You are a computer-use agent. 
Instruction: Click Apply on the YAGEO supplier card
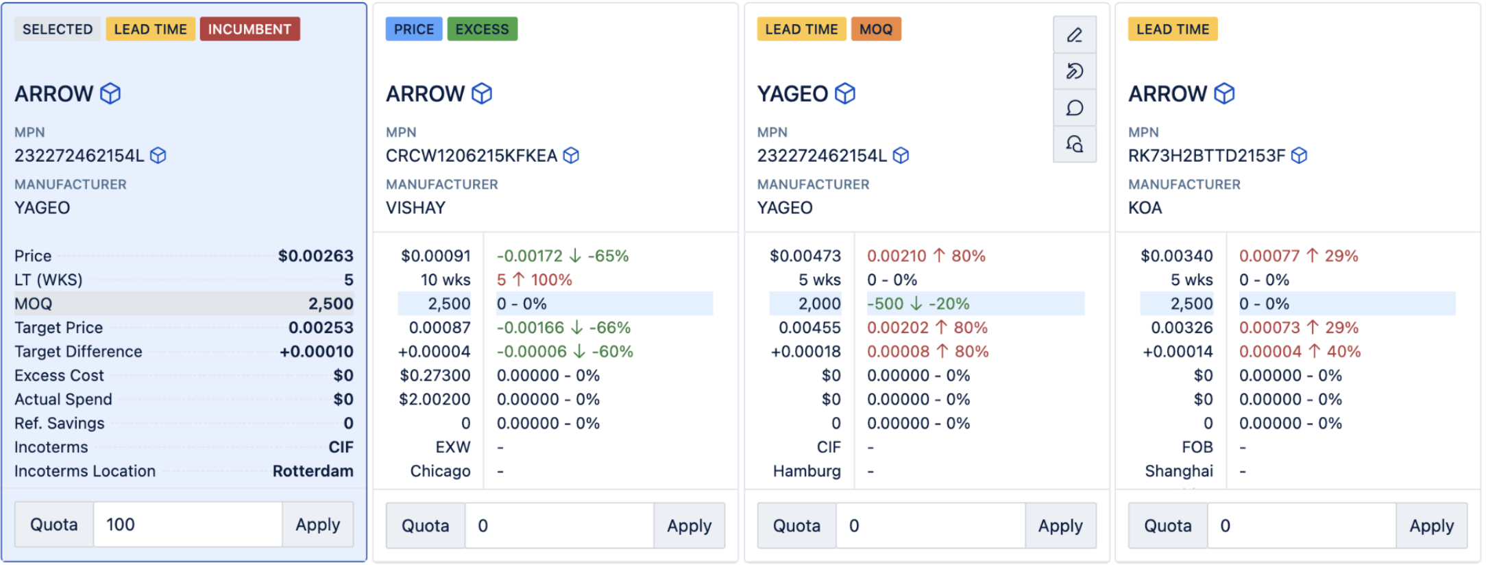pos(1060,526)
